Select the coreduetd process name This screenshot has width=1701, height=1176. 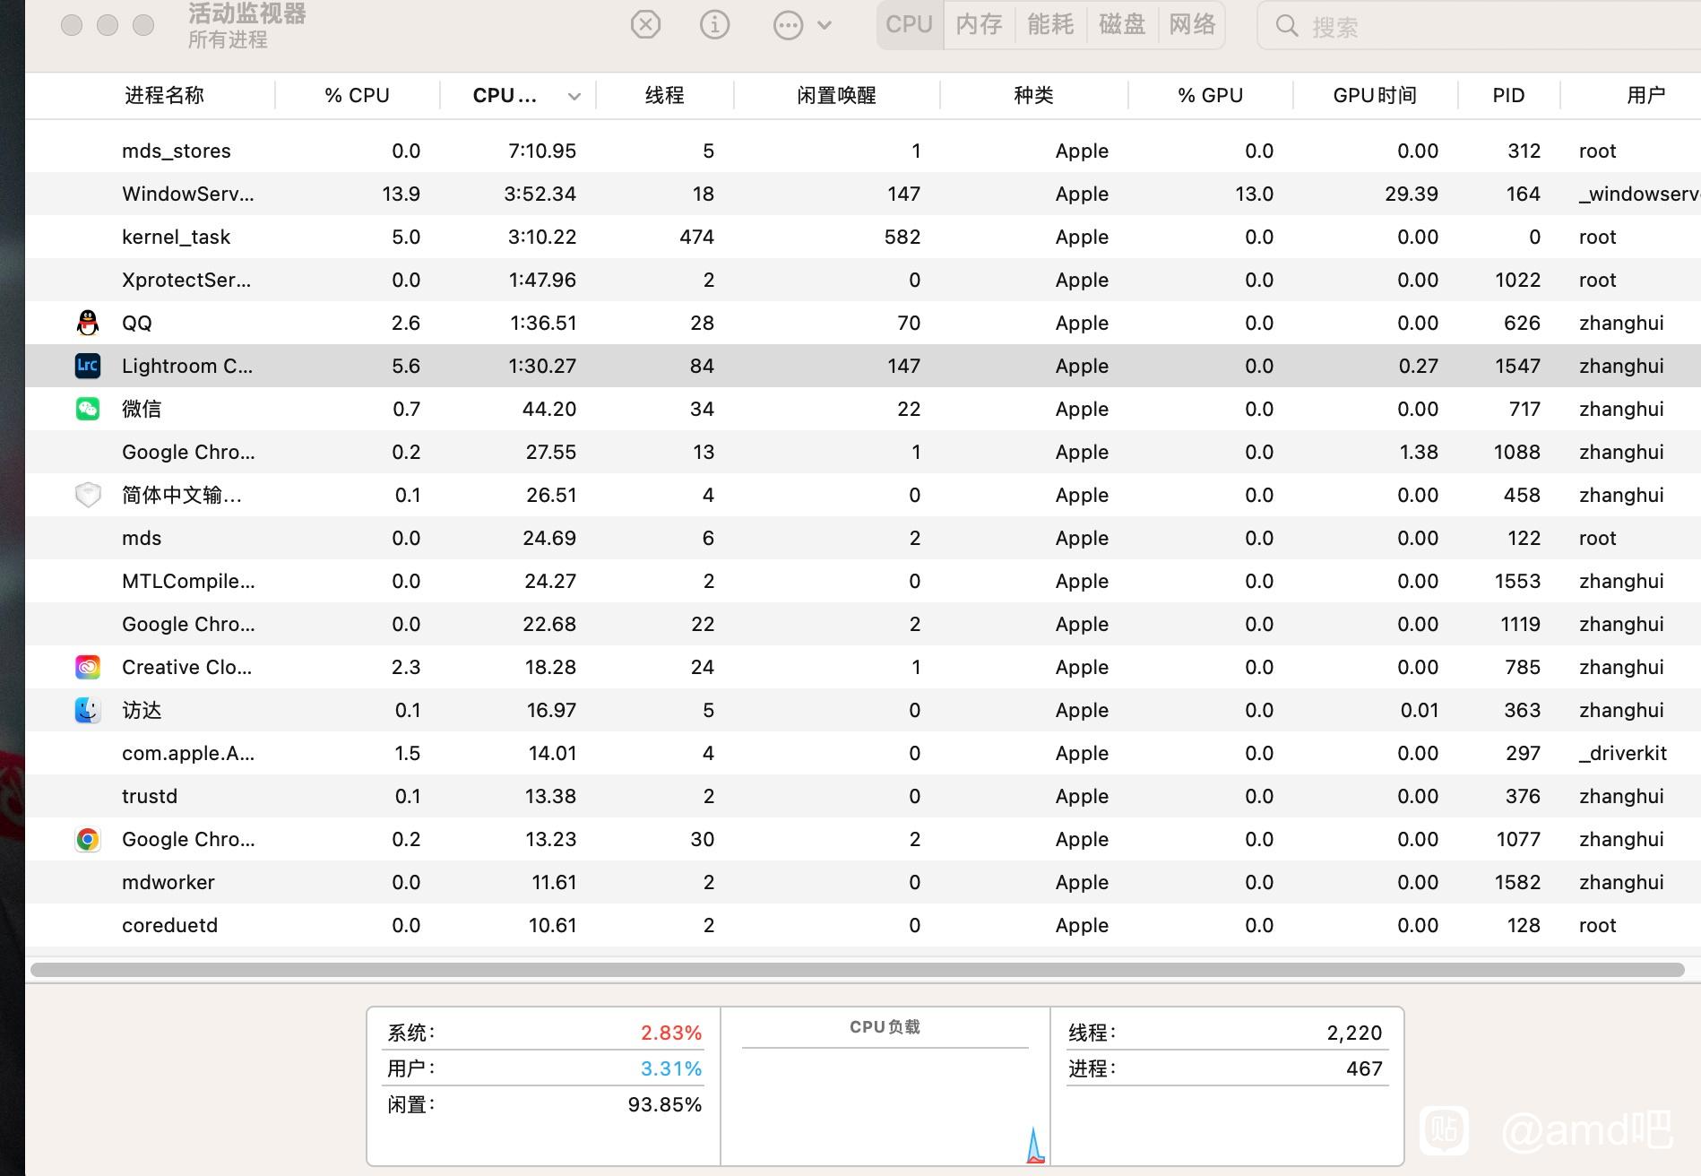point(169,925)
